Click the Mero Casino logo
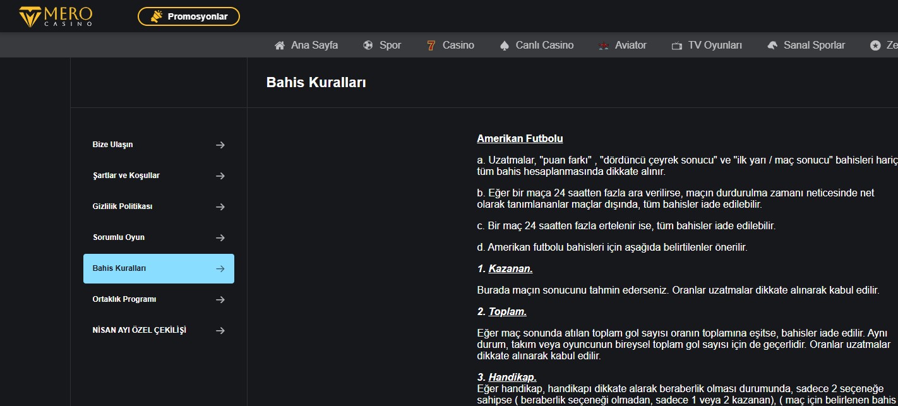 point(56,16)
